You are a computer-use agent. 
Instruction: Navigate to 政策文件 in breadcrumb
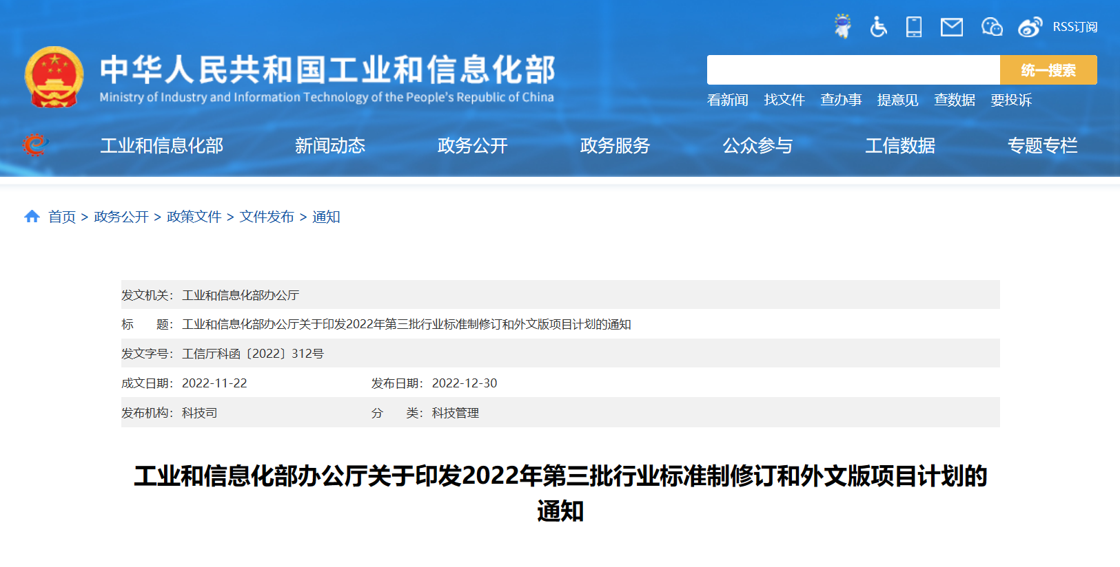tap(194, 217)
